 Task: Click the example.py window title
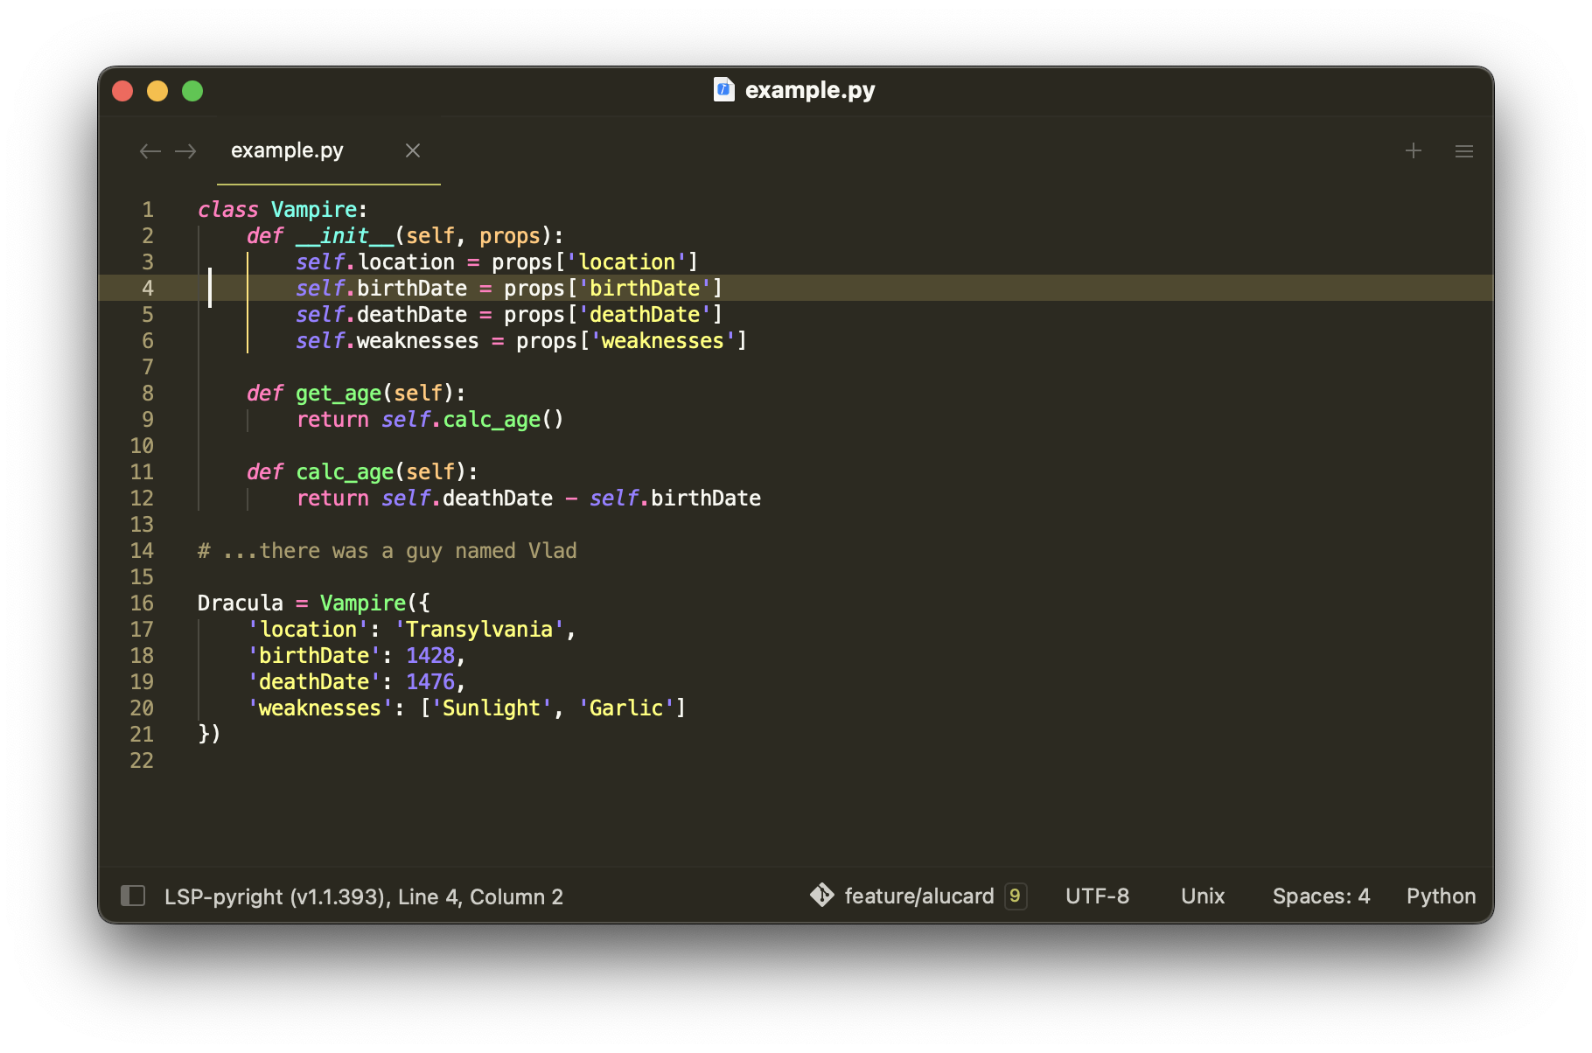(x=810, y=90)
